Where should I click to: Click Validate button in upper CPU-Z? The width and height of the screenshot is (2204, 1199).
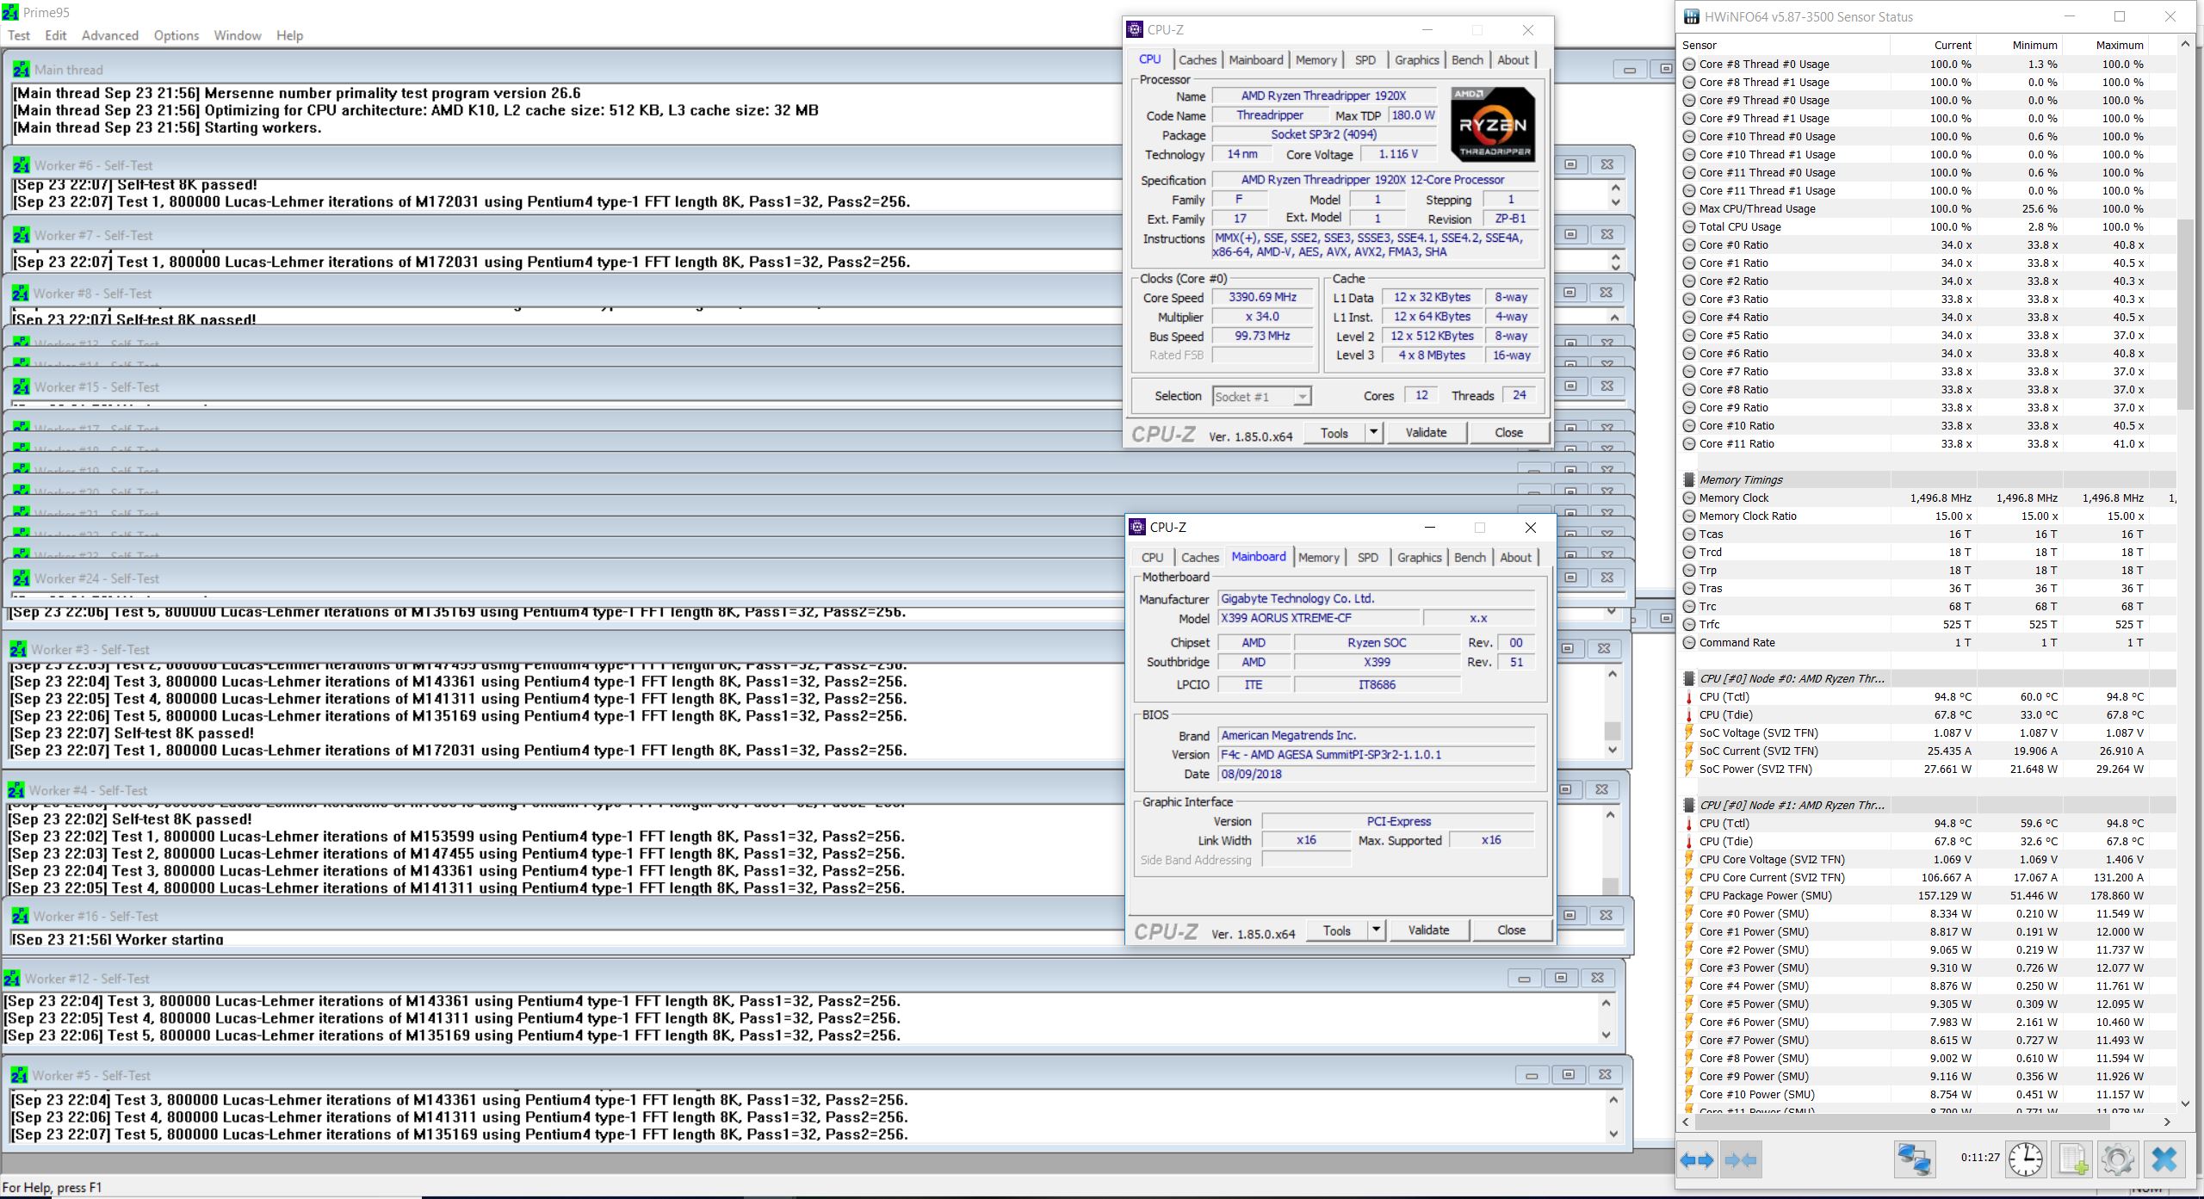(x=1426, y=433)
